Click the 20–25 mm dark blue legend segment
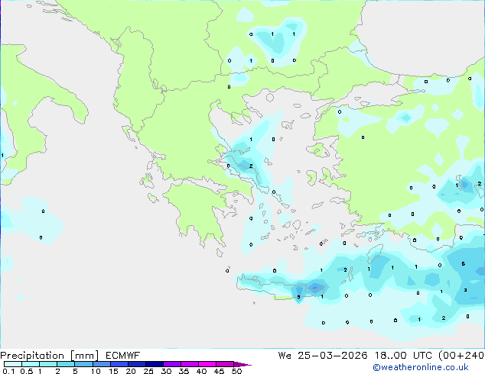The height and width of the screenshot is (374, 485). point(136,364)
